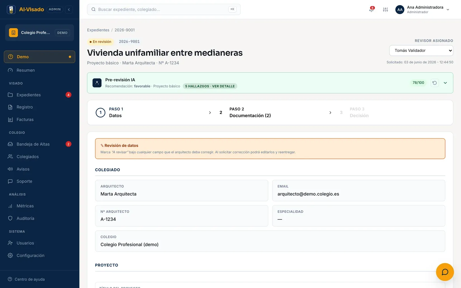Click the Arquitecto field Marta Arquitecta
Image resolution: width=461 pixels, height=288 pixels.
(x=182, y=191)
